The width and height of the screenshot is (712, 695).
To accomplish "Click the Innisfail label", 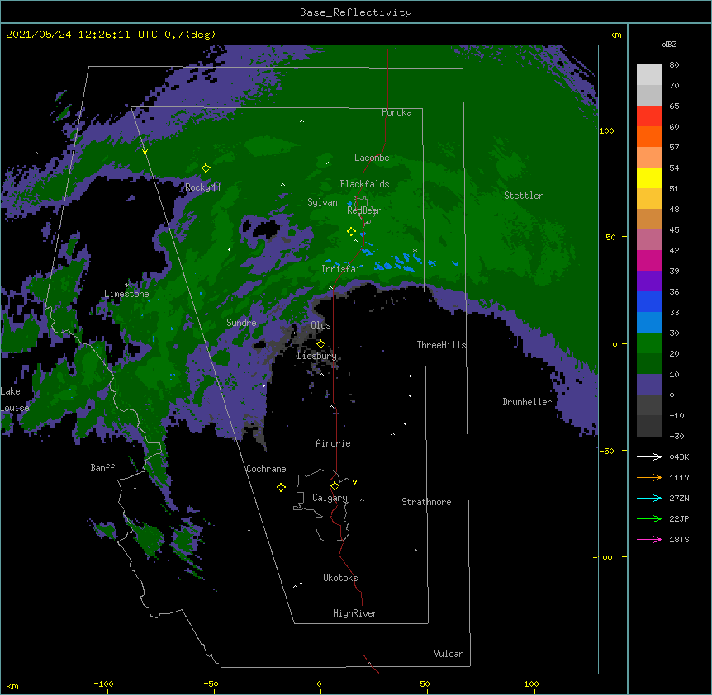I will tap(344, 269).
